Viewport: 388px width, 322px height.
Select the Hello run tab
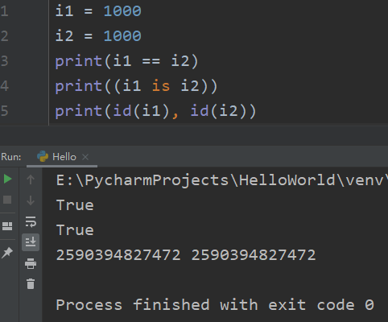coord(62,157)
